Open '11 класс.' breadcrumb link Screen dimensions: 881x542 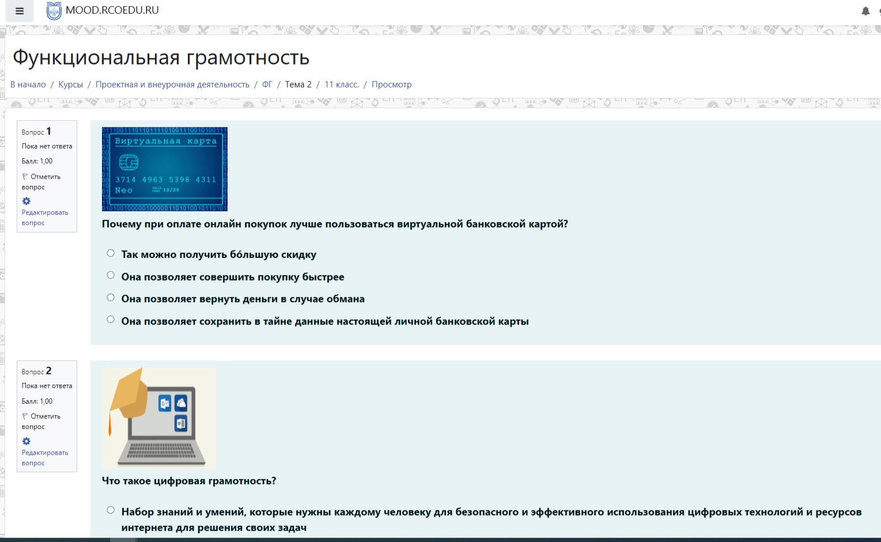click(x=342, y=84)
